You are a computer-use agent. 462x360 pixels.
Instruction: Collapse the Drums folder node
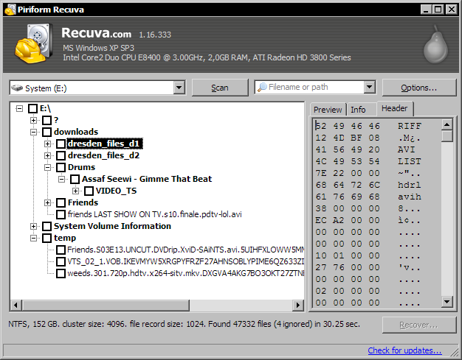point(47,167)
